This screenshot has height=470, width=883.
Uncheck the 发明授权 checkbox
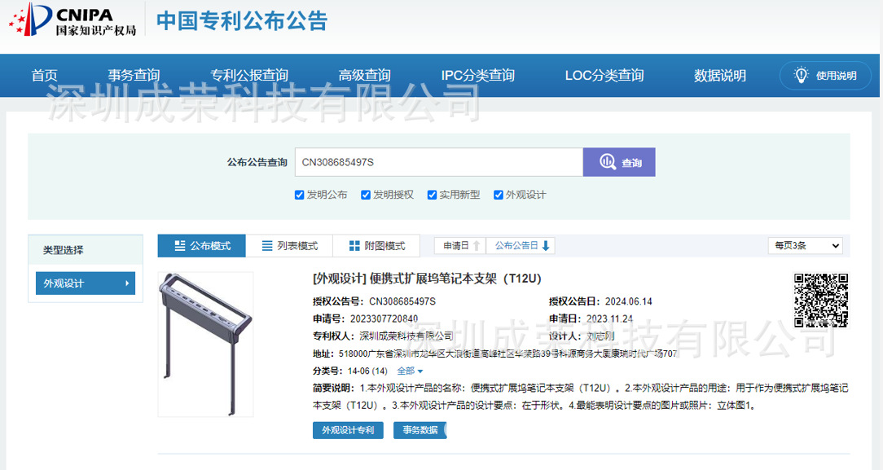click(x=366, y=195)
